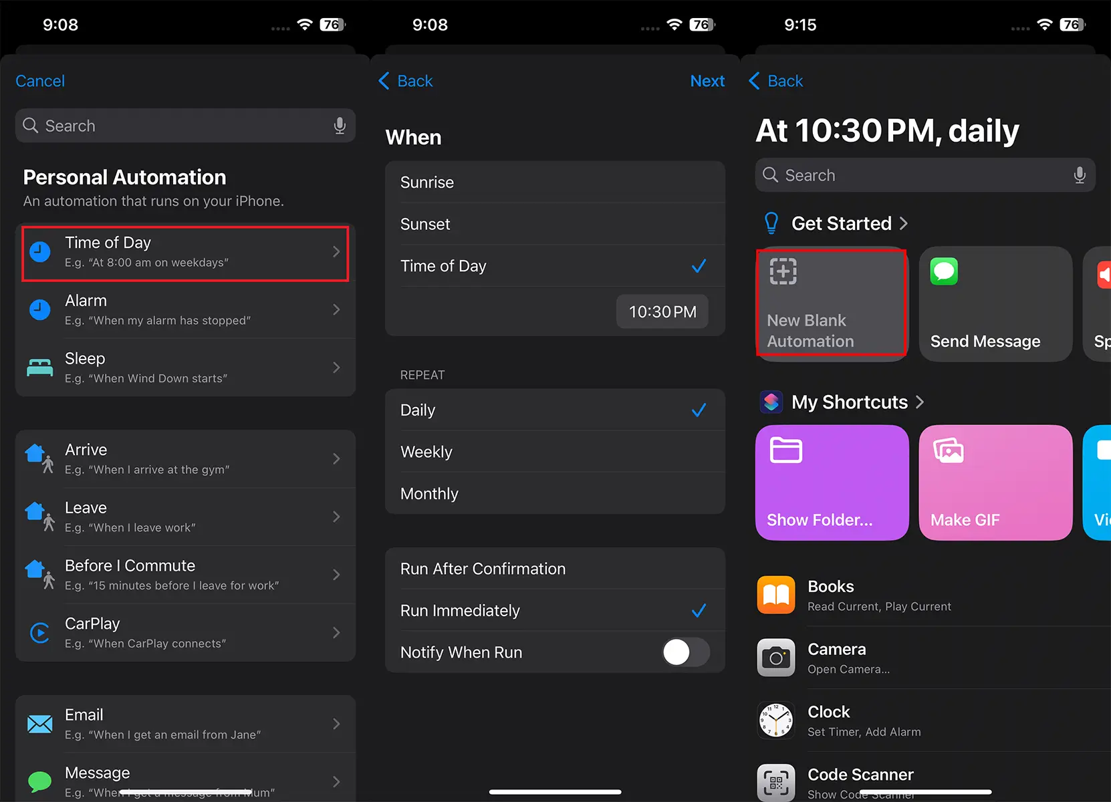Tap microphone icon in actions search bar
The image size is (1111, 802).
click(x=1080, y=175)
